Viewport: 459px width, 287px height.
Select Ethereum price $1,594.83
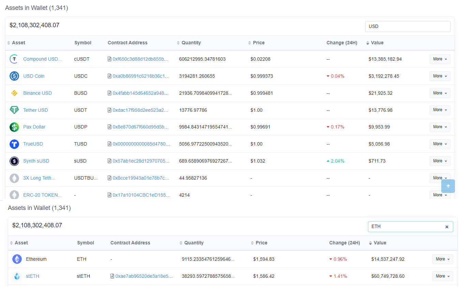(264, 259)
